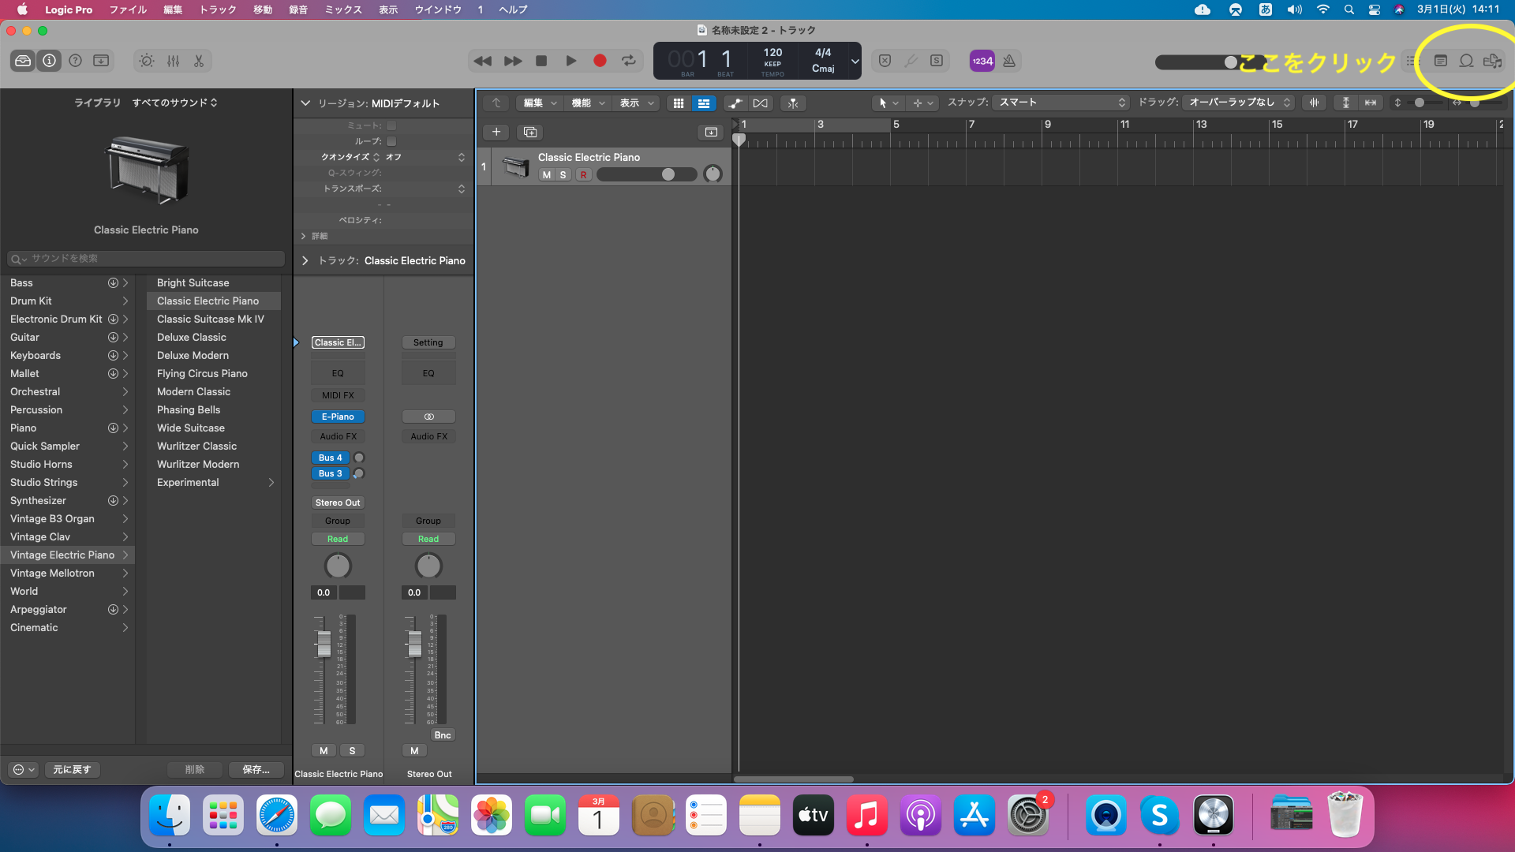Click the Bus 4 send button
Screen dimensions: 1515x852
coord(331,458)
